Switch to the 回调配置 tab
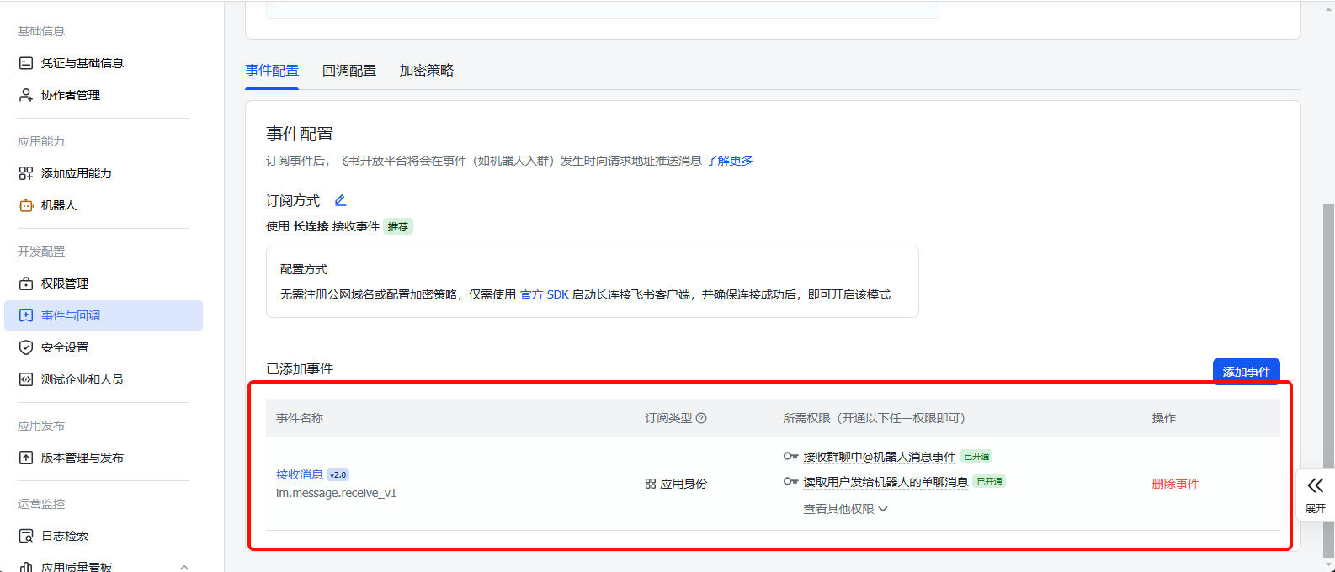Screen dimensions: 1335x572 tap(349, 71)
